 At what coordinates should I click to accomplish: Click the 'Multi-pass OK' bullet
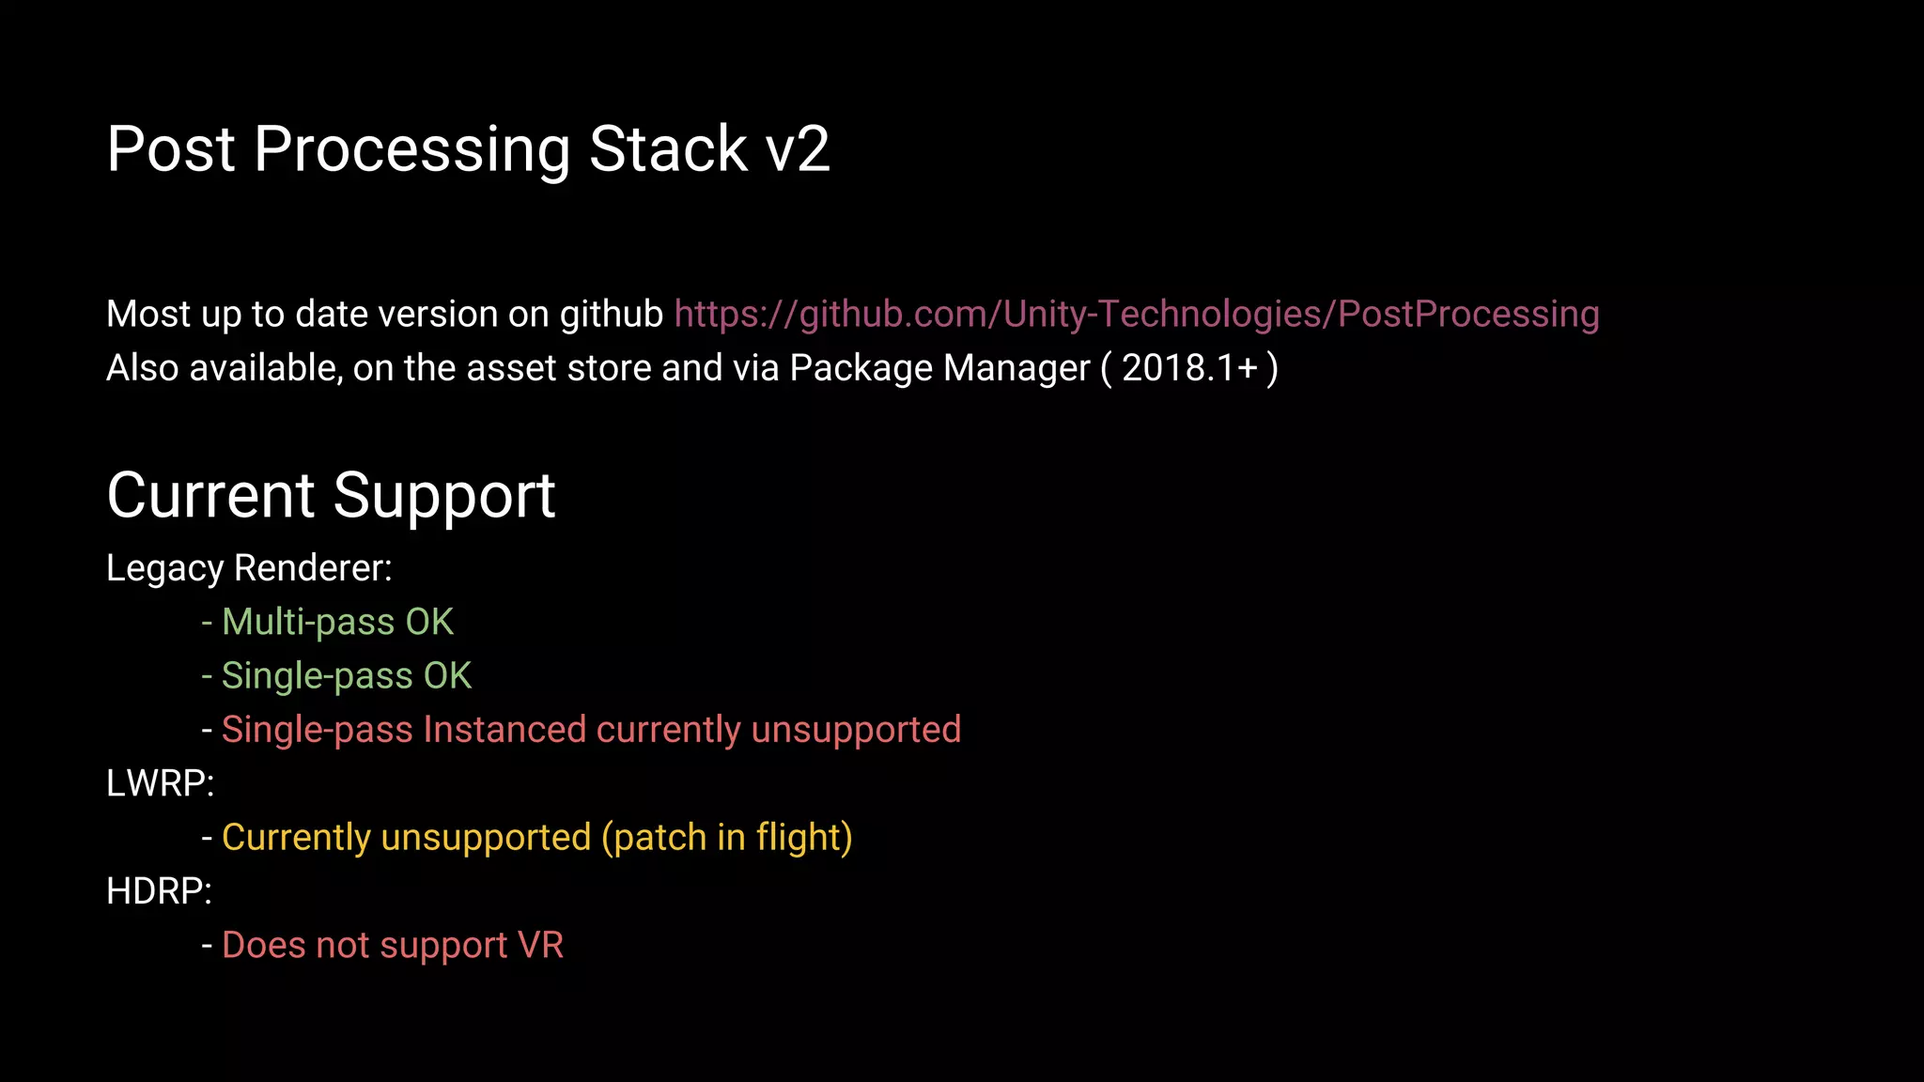(328, 622)
